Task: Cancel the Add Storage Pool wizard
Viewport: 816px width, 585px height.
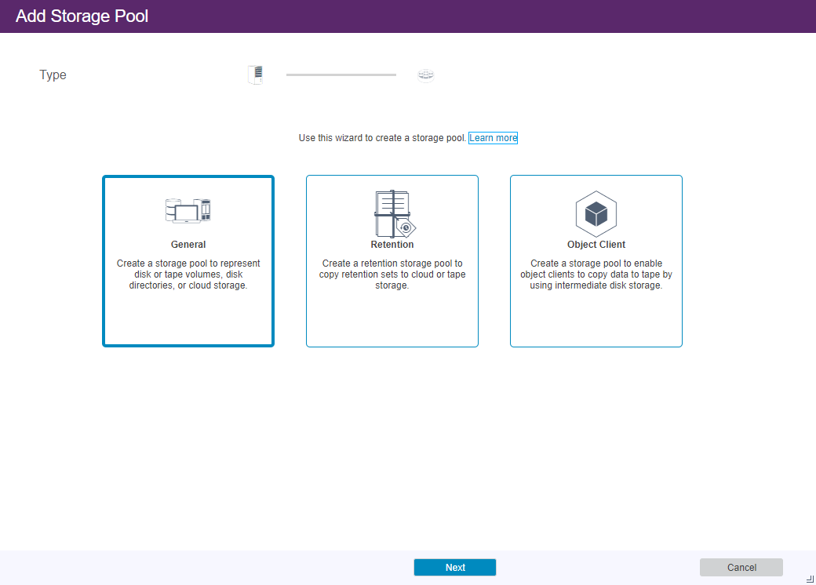Action: 741,568
